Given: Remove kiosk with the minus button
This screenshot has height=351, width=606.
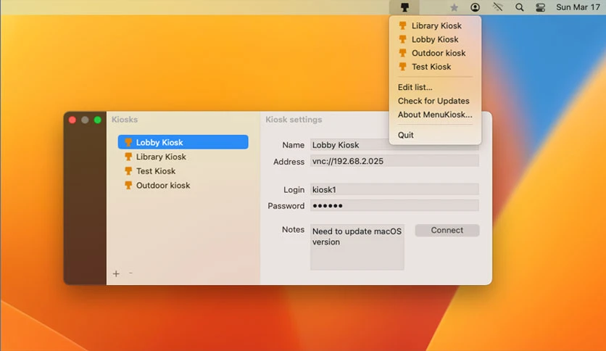Looking at the screenshot, I should point(130,273).
